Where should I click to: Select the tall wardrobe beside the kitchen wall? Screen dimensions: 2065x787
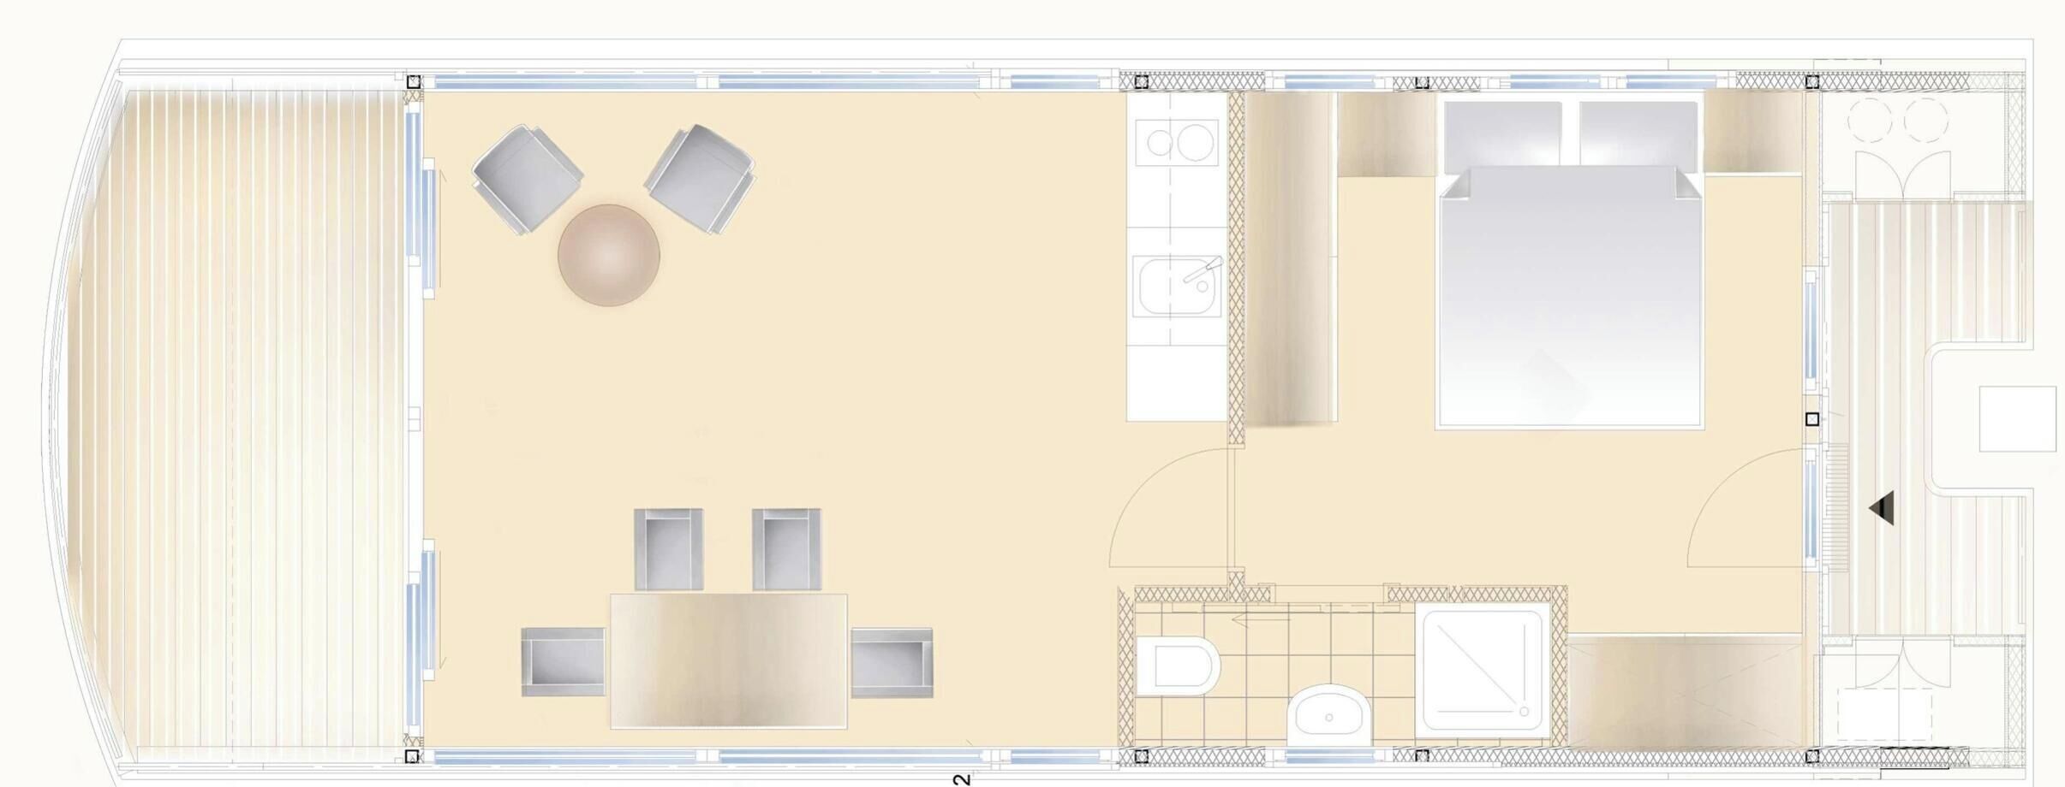point(1291,258)
